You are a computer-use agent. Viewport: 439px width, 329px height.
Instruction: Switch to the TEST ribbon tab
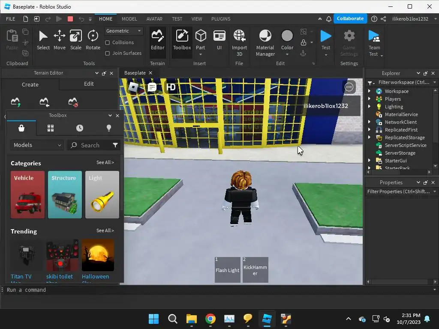tap(177, 19)
